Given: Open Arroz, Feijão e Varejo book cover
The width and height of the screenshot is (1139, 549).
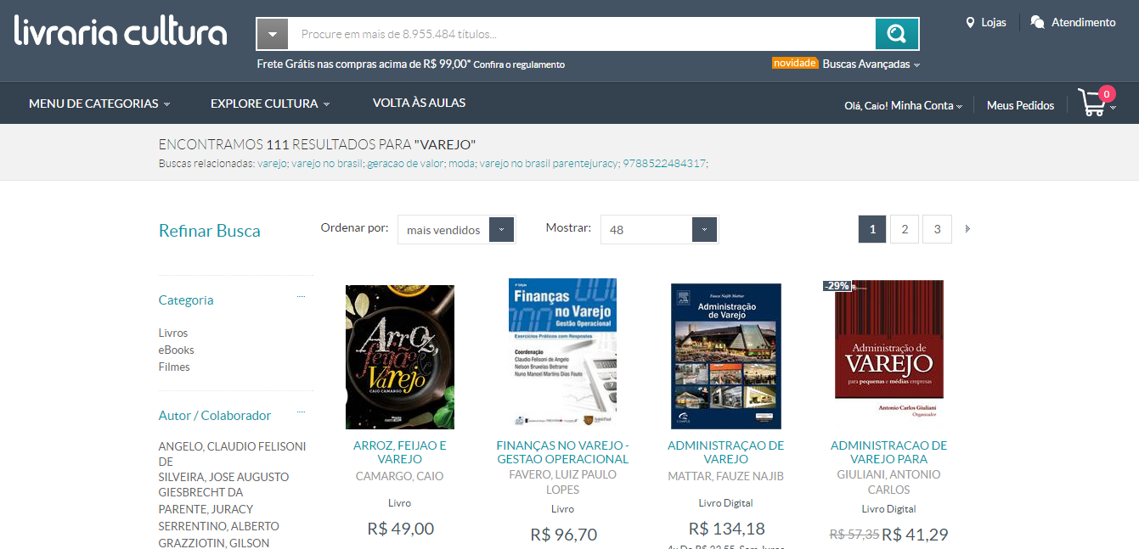Looking at the screenshot, I should (399, 356).
